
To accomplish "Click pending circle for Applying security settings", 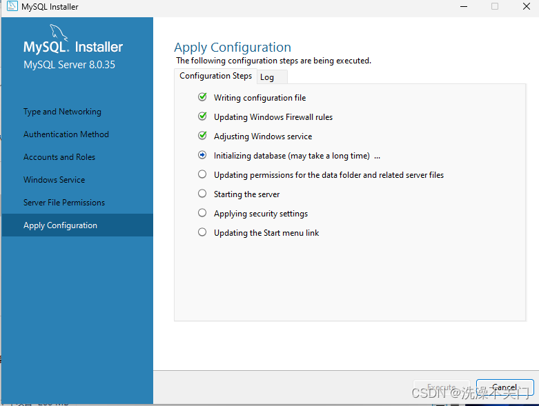I will (x=202, y=213).
